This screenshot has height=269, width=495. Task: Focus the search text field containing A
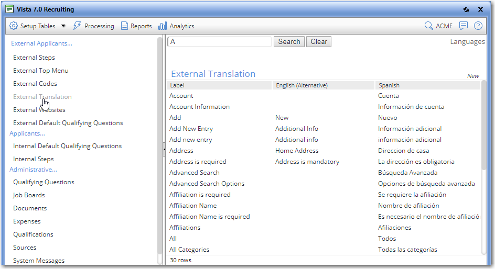(219, 41)
